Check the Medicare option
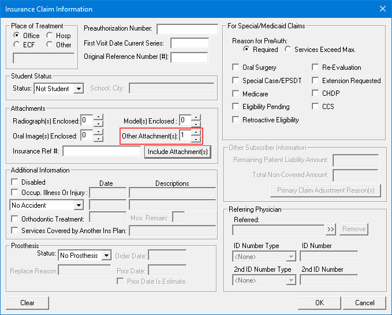 (236, 93)
